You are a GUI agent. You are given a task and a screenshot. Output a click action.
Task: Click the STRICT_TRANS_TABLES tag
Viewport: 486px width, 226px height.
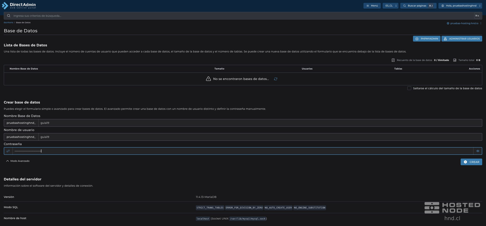pos(210,208)
